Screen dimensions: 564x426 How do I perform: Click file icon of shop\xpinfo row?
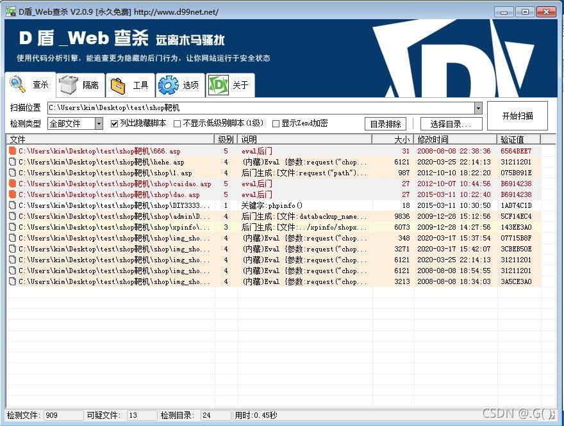pos(13,227)
